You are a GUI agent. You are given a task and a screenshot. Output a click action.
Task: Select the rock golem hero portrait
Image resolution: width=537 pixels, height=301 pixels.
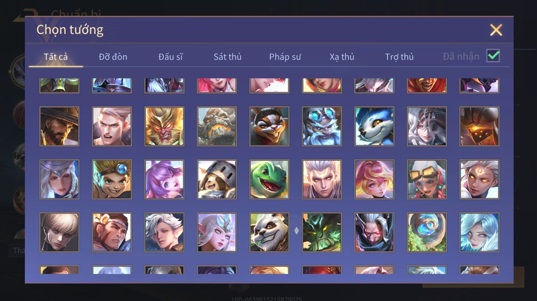(x=217, y=126)
